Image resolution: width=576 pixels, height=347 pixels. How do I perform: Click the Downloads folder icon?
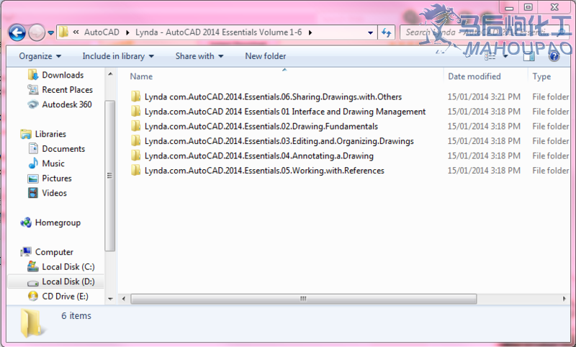pos(33,75)
